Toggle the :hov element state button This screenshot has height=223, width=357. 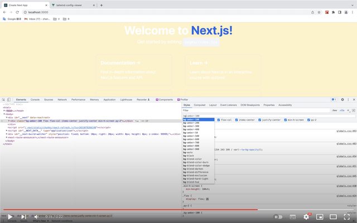334,110
